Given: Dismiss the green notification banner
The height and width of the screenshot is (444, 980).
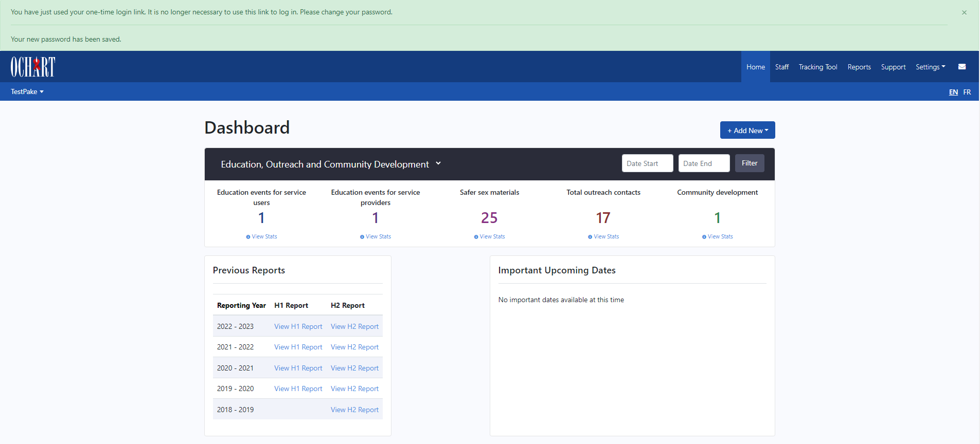Looking at the screenshot, I should coord(964,12).
